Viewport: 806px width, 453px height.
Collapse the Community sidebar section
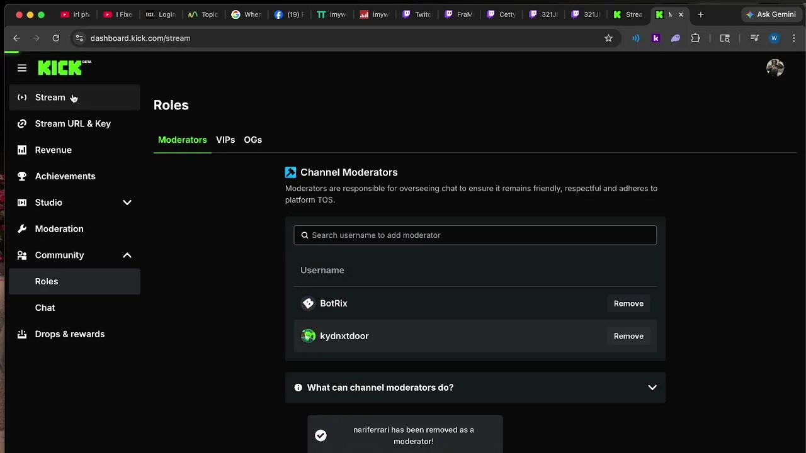[127, 255]
